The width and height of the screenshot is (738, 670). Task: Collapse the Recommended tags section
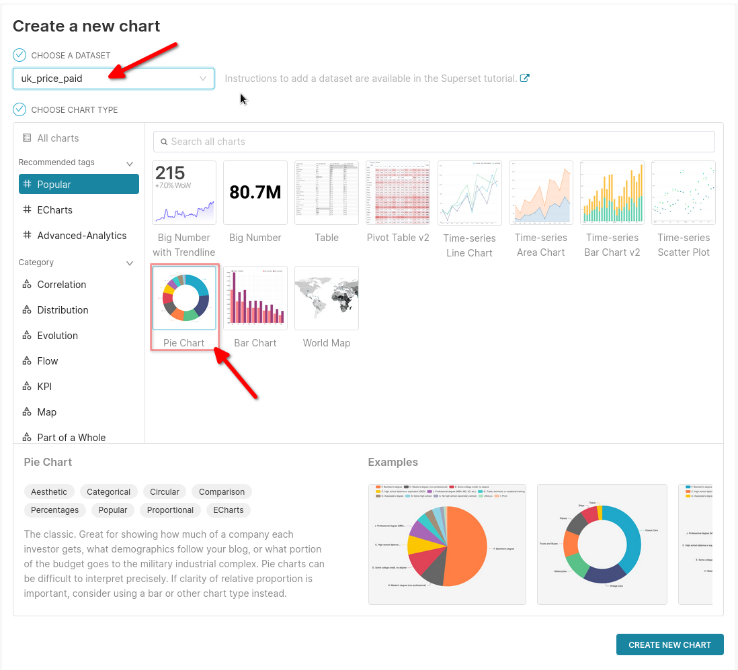tap(128, 163)
